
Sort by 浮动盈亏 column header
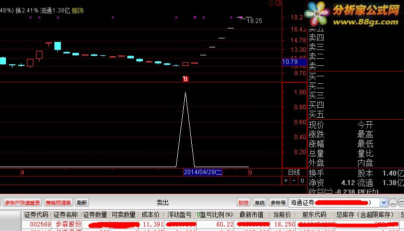point(179,215)
